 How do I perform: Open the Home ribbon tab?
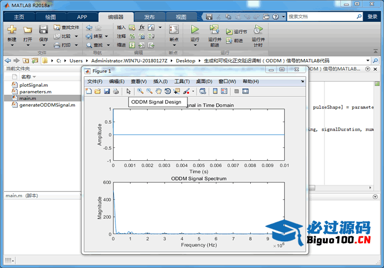pos(19,17)
